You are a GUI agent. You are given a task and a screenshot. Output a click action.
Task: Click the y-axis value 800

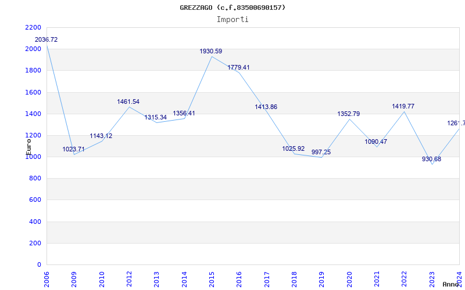click(35, 179)
